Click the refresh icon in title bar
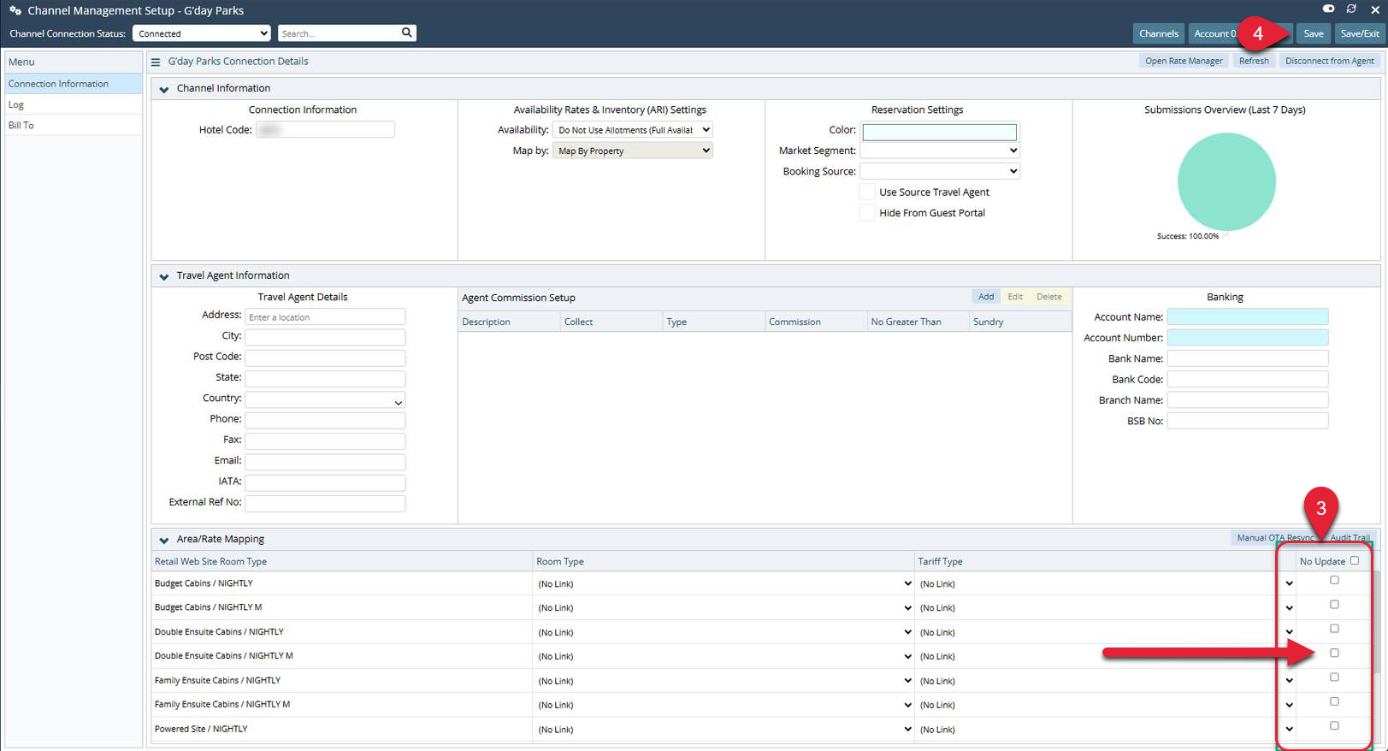1388x751 pixels. 1351,9
